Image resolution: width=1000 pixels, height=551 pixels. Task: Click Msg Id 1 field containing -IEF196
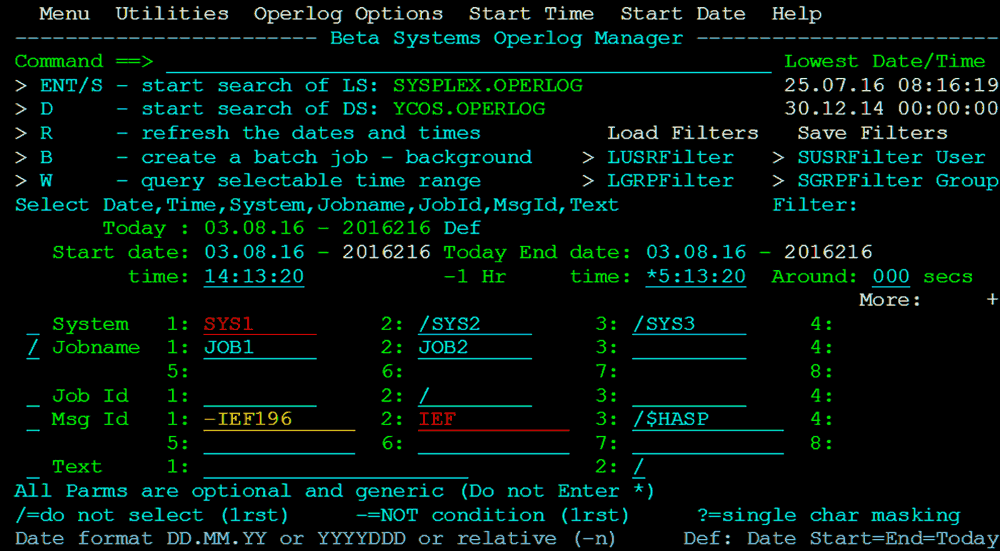pyautogui.click(x=279, y=420)
